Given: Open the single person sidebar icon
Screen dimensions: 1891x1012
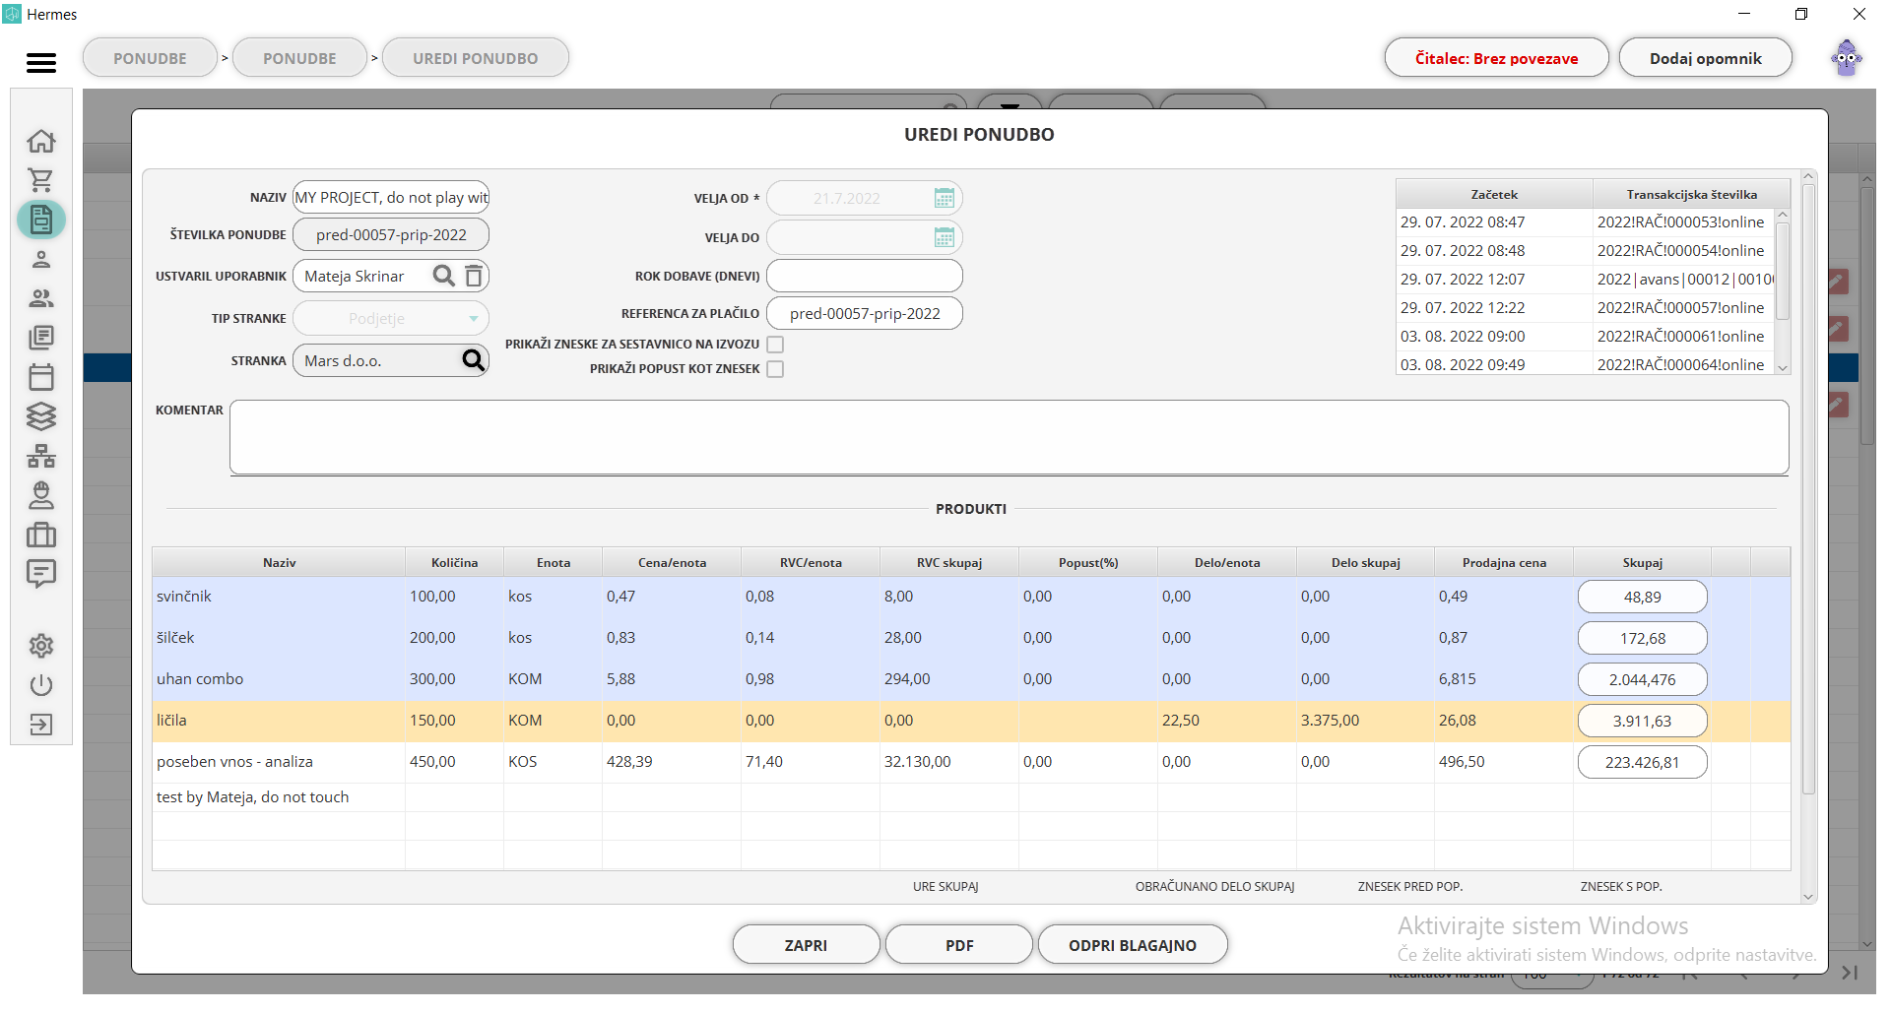Looking at the screenshot, I should tap(41, 259).
